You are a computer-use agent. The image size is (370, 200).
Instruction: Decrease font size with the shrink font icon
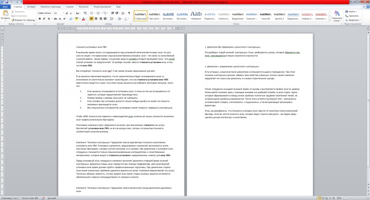71,13
